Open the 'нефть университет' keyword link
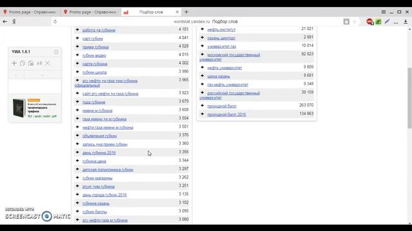The height and width of the screenshot is (231, 412). tap(225, 68)
